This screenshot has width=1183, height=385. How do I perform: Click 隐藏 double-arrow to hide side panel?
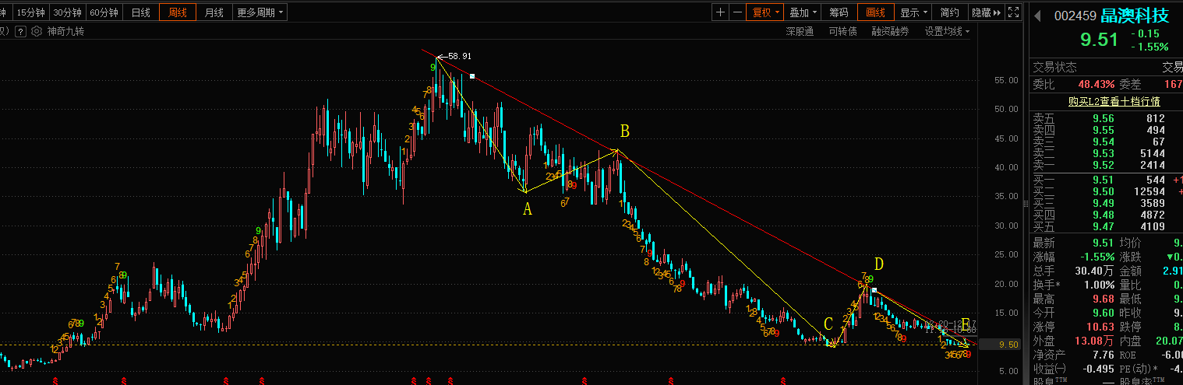point(986,12)
